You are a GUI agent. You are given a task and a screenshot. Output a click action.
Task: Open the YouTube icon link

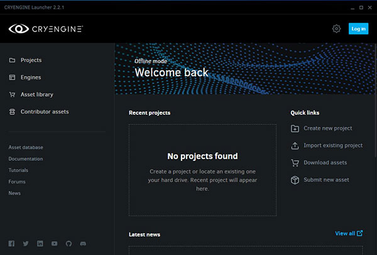pyautogui.click(x=55, y=243)
